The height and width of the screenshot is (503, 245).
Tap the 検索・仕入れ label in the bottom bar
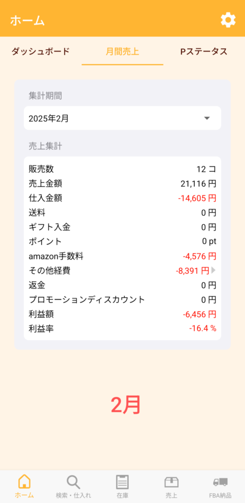click(x=74, y=495)
